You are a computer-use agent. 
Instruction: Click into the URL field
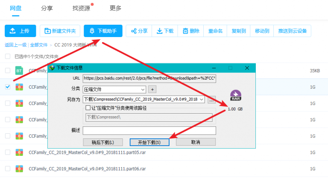(149, 78)
